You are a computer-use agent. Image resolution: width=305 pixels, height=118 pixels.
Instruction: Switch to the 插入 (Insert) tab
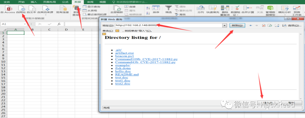[34, 2]
